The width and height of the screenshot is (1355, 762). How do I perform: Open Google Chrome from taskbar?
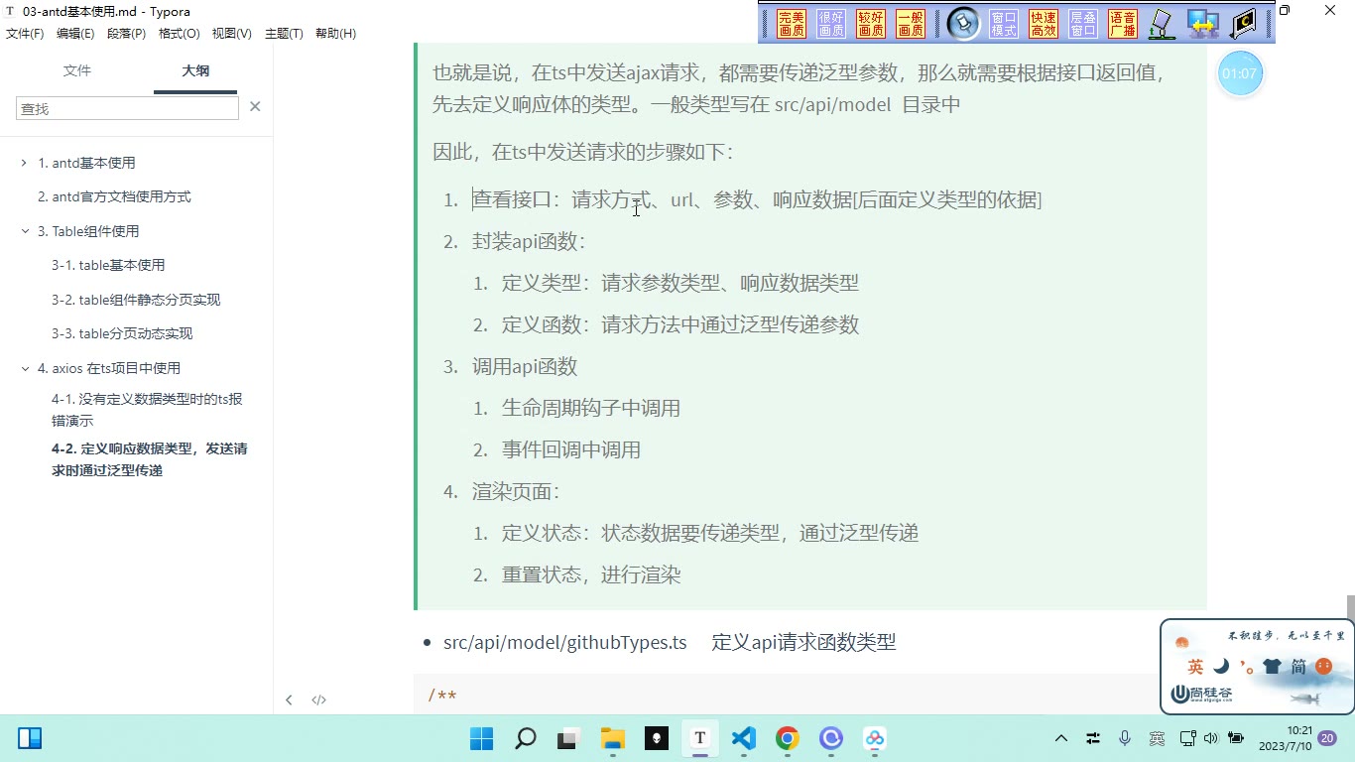pyautogui.click(x=788, y=738)
